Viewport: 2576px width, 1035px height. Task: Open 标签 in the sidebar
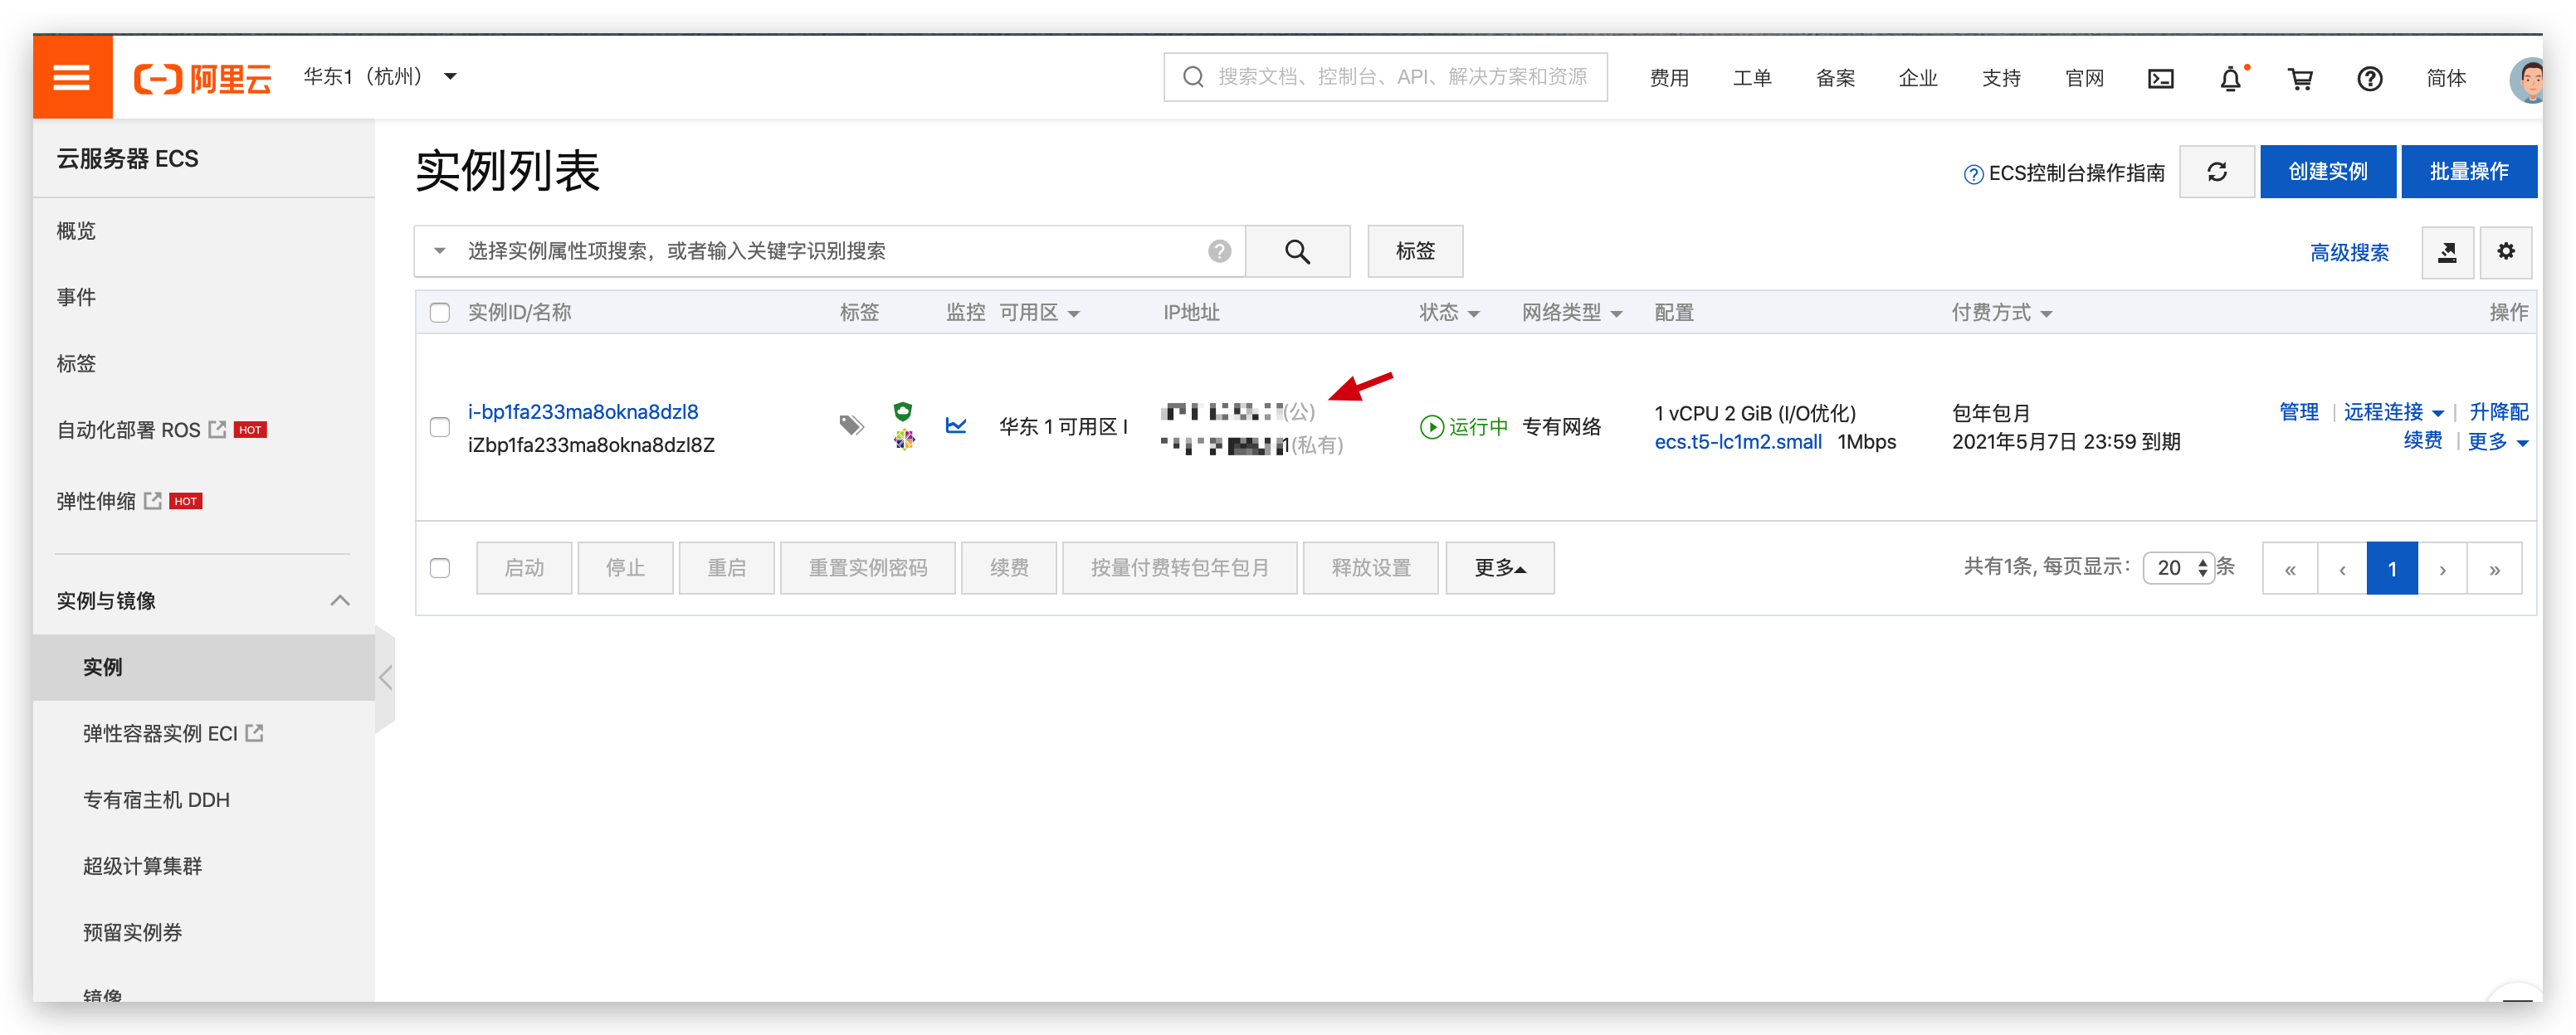pyautogui.click(x=76, y=363)
